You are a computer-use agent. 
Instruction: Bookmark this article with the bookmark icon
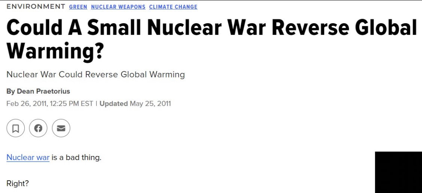(16, 128)
